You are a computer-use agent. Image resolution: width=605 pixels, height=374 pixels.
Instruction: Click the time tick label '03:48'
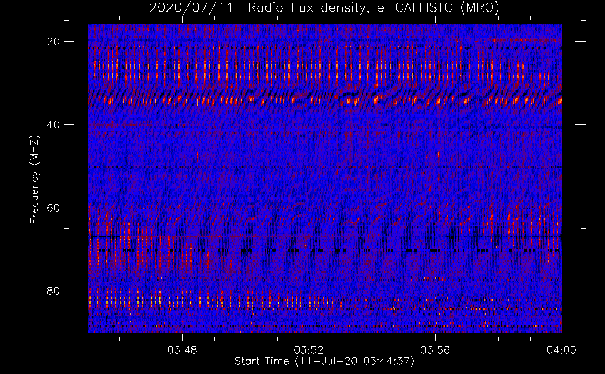(182, 350)
